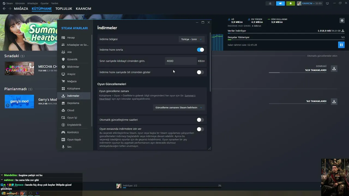Open the Hesap settings section

point(74,38)
